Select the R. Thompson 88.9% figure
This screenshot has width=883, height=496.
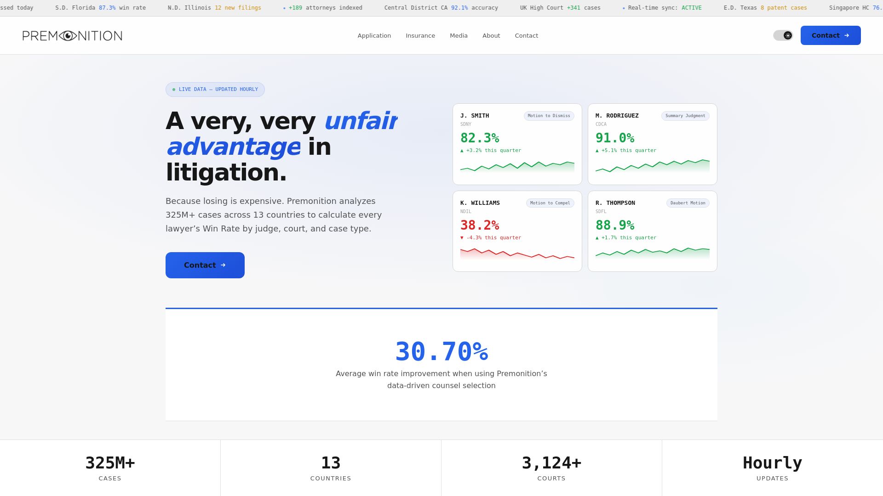[x=614, y=225]
